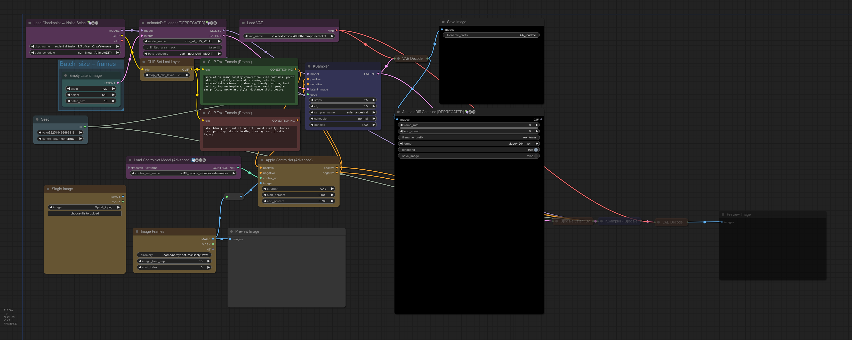This screenshot has width=852, height=340.
Task: Click the right arrow on the steps widget
Action: (x=374, y=100)
